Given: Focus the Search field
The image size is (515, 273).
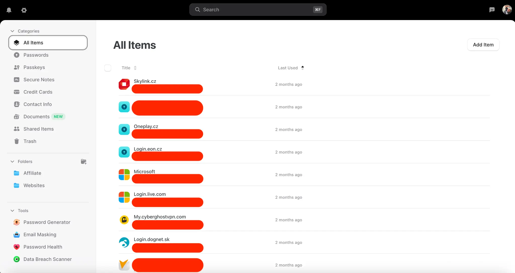Looking at the screenshot, I should tap(258, 10).
